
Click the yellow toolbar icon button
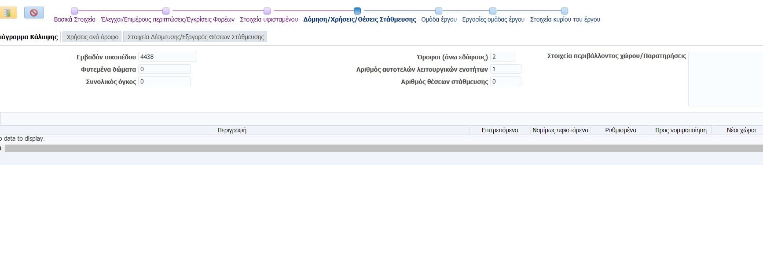coord(8,13)
